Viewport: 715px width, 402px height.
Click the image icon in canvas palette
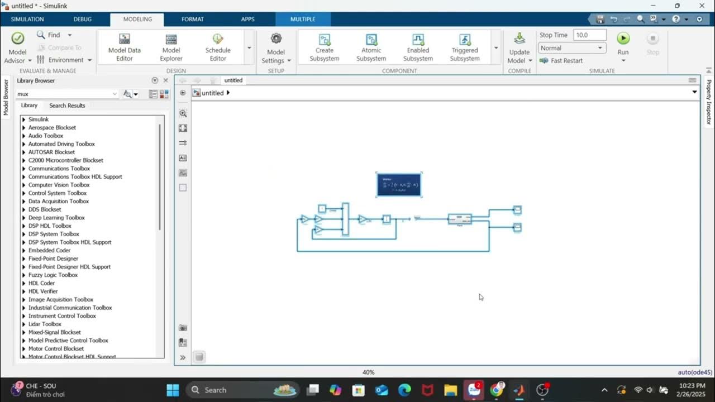(x=183, y=173)
